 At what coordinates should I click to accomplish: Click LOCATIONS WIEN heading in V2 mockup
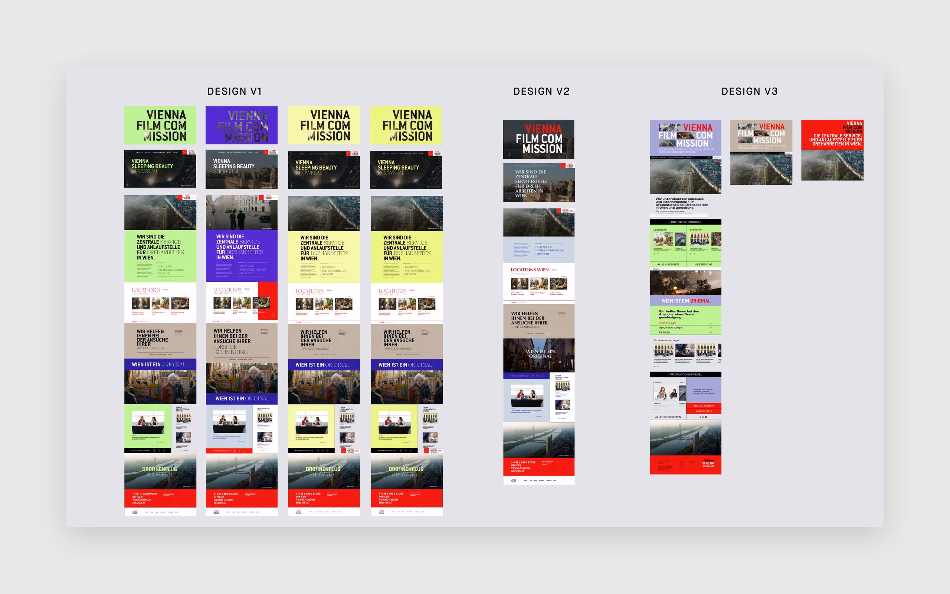coord(530,270)
